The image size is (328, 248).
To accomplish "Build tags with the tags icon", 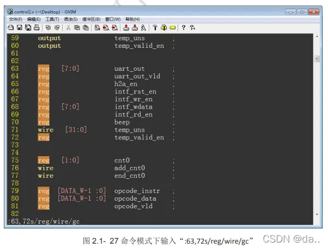I will tap(163, 28).
